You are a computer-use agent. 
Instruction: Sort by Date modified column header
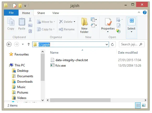tap(128, 53)
